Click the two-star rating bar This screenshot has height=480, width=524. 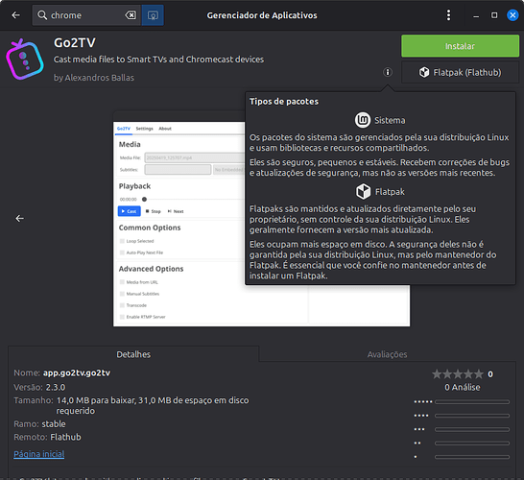(x=472, y=444)
